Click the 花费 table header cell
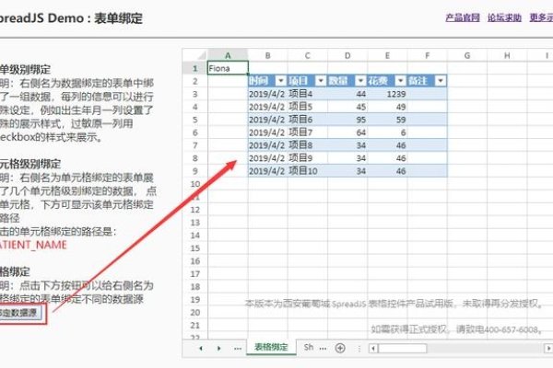This screenshot has width=553, height=368. pyautogui.click(x=387, y=81)
